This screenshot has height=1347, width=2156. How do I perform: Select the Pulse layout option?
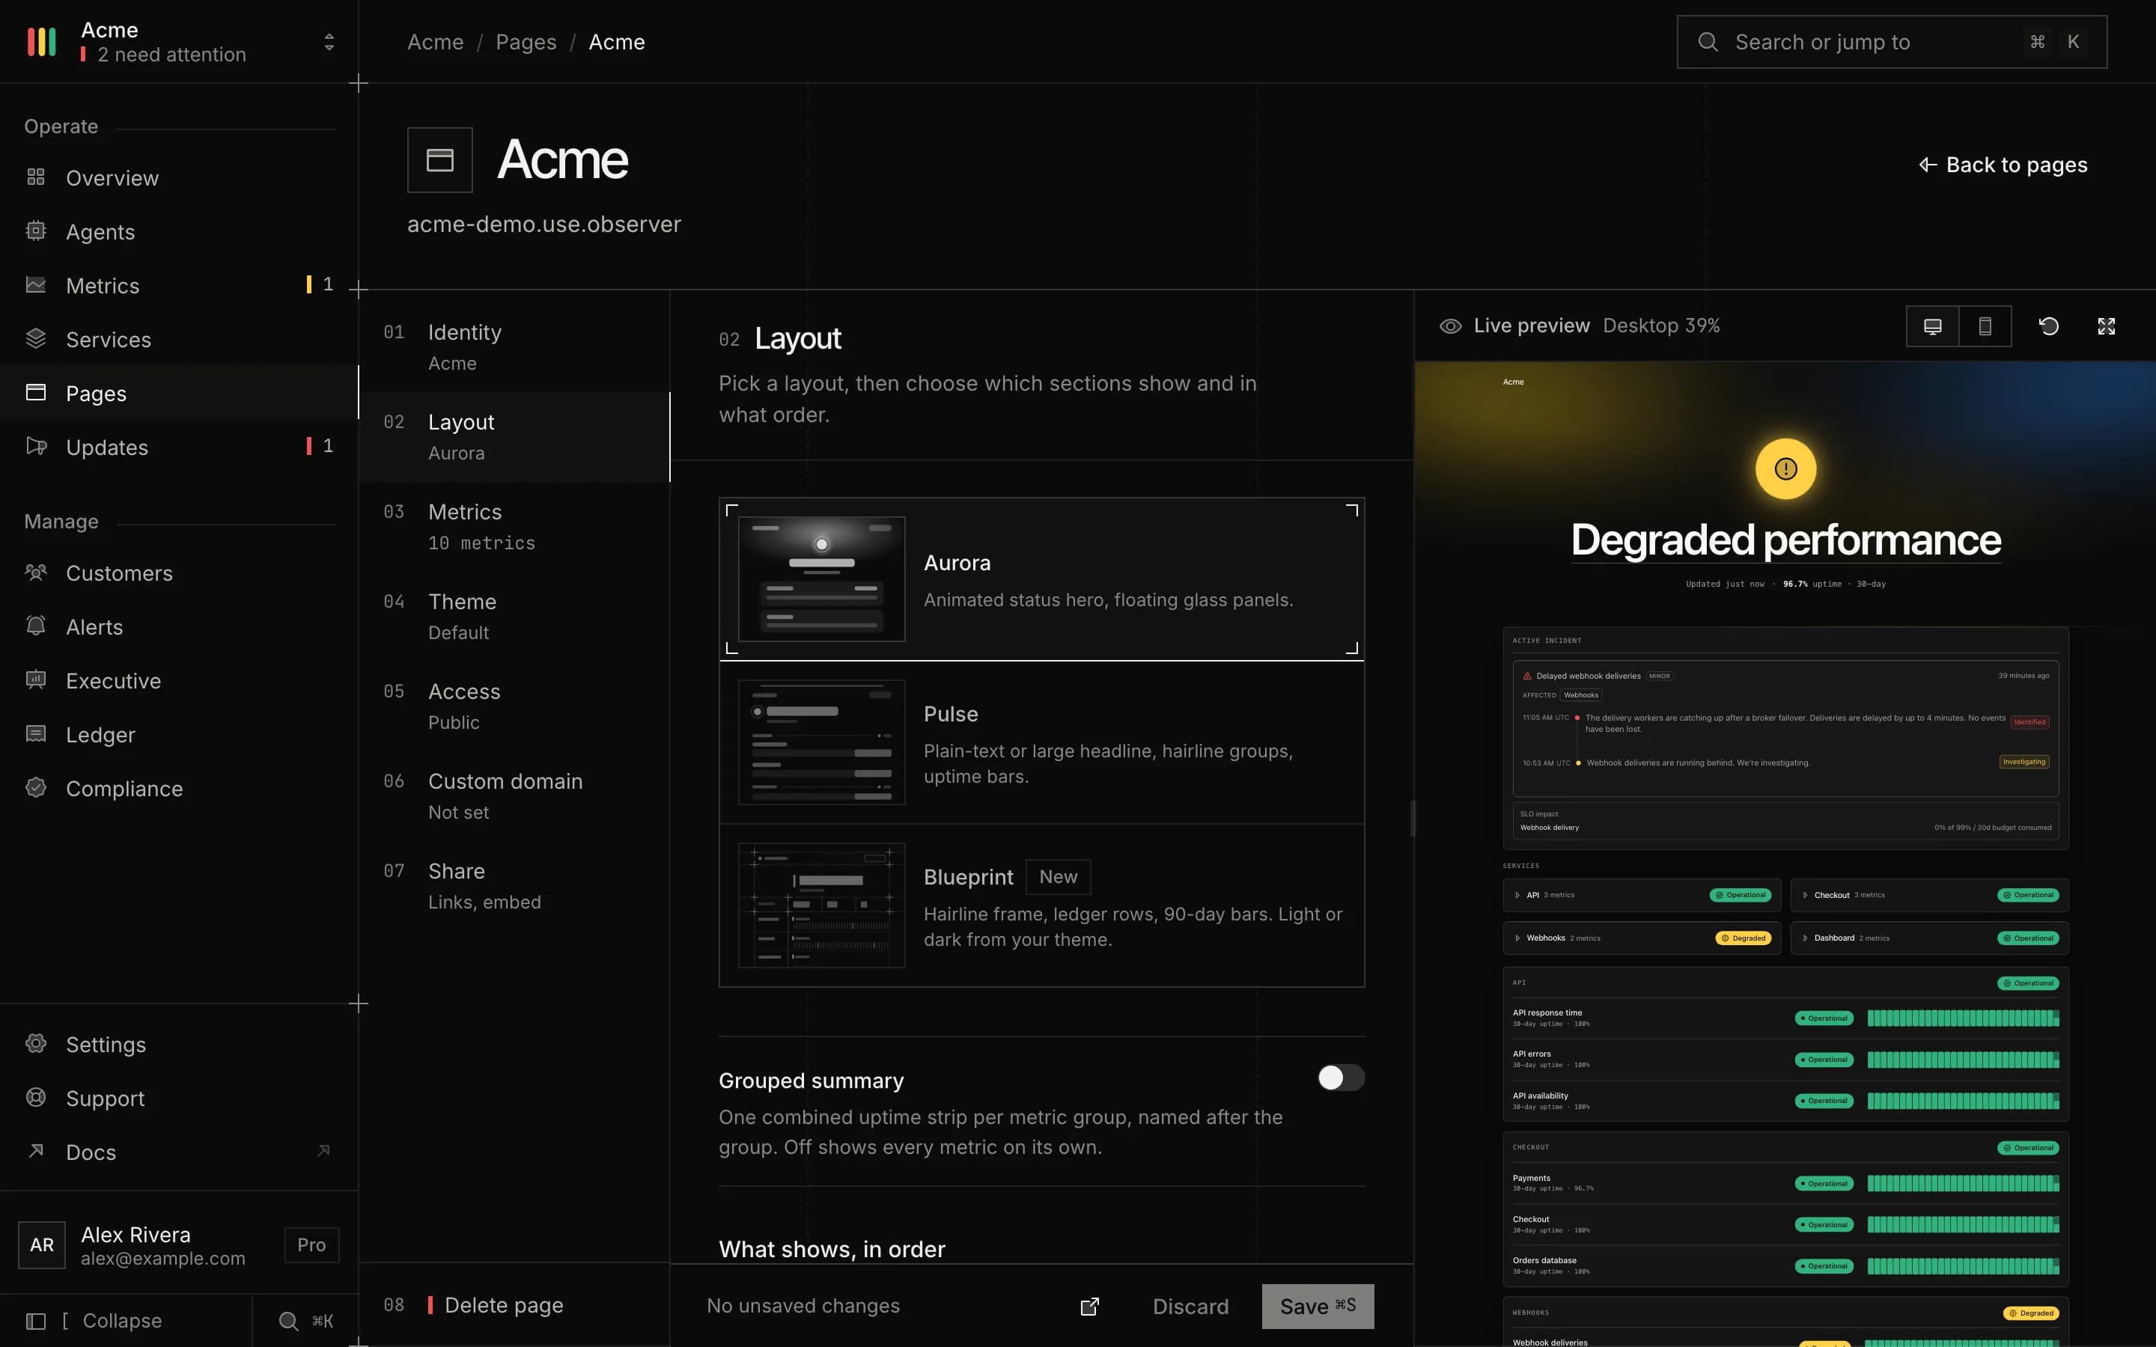(x=1041, y=743)
